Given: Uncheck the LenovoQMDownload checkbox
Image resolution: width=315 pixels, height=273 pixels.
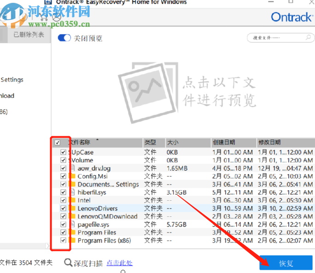Looking at the screenshot, I should (63, 216).
